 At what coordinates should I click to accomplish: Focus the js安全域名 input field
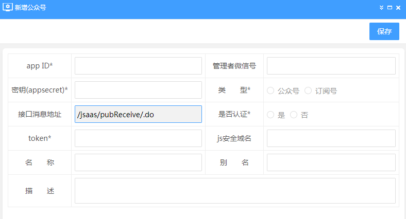click(x=331, y=138)
